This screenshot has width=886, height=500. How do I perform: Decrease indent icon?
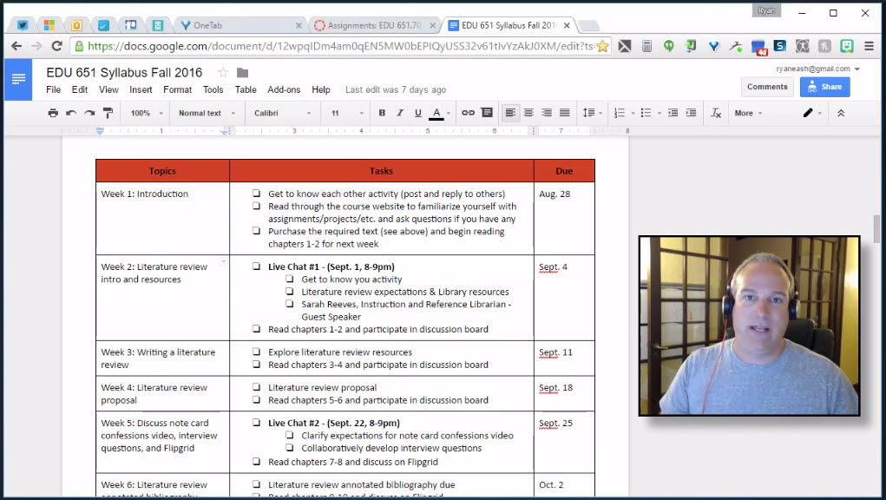click(673, 113)
